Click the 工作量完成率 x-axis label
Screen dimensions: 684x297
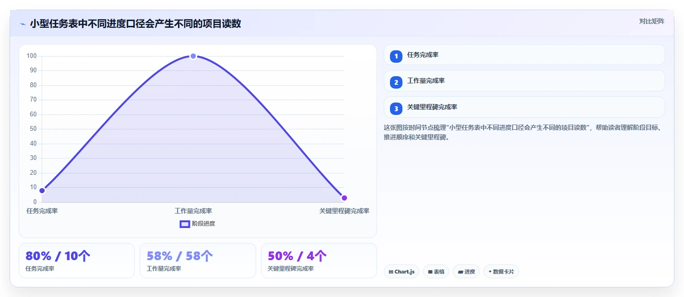193,211
